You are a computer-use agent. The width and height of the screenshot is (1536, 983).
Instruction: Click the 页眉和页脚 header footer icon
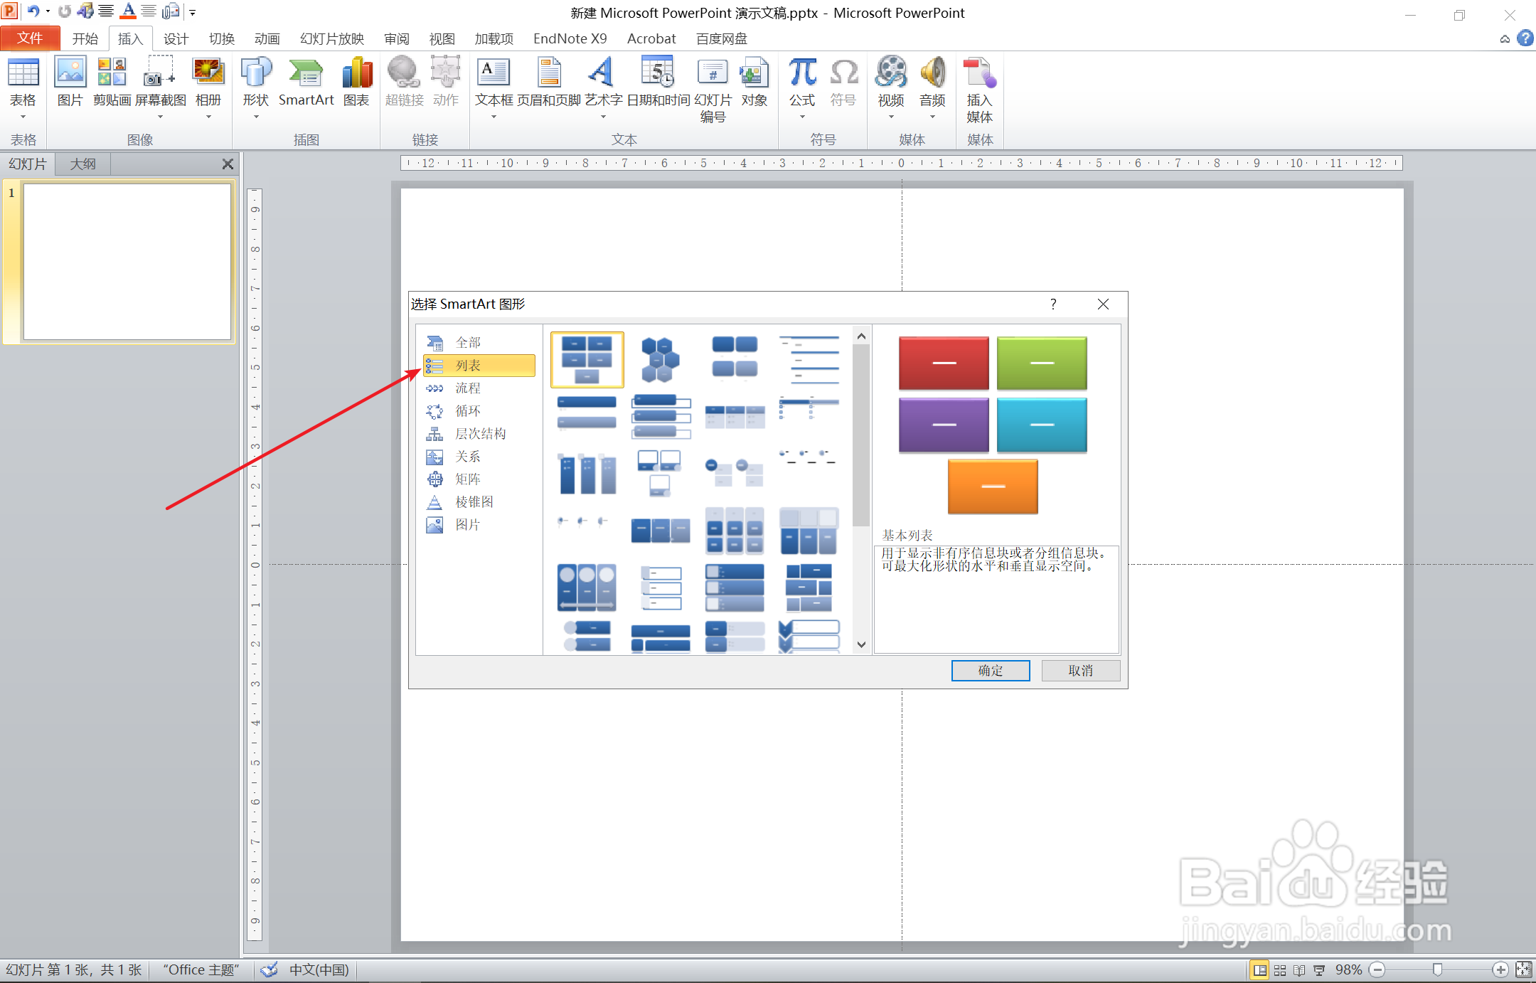548,83
